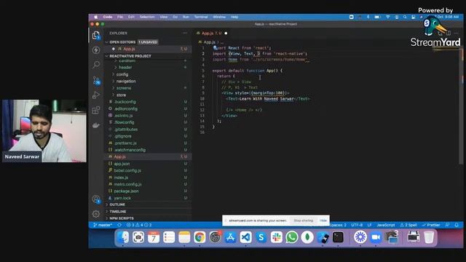The height and width of the screenshot is (262, 466).
Task: Open the Run menu
Action: tap(186, 17)
